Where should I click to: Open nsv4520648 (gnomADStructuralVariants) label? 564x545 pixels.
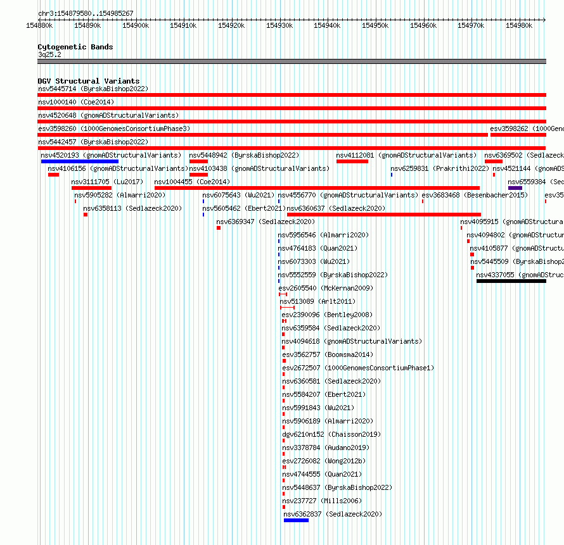[x=108, y=115]
